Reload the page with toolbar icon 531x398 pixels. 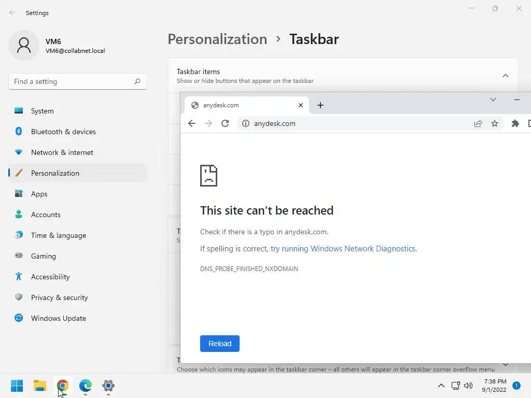(225, 123)
